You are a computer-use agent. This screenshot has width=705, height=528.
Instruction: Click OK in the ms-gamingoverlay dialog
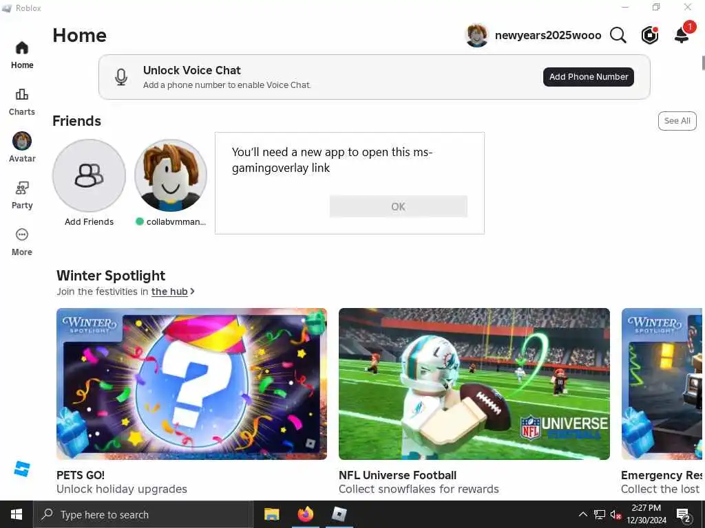(399, 206)
